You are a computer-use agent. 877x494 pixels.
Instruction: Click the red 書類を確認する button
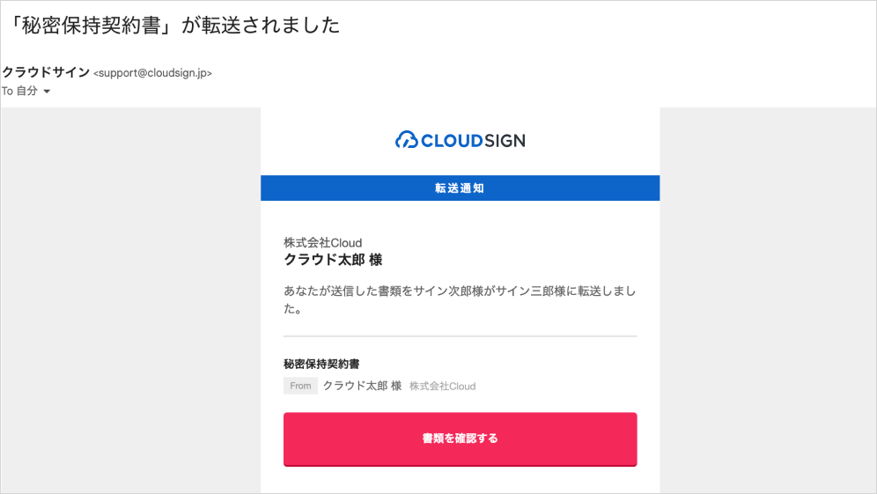(x=460, y=439)
